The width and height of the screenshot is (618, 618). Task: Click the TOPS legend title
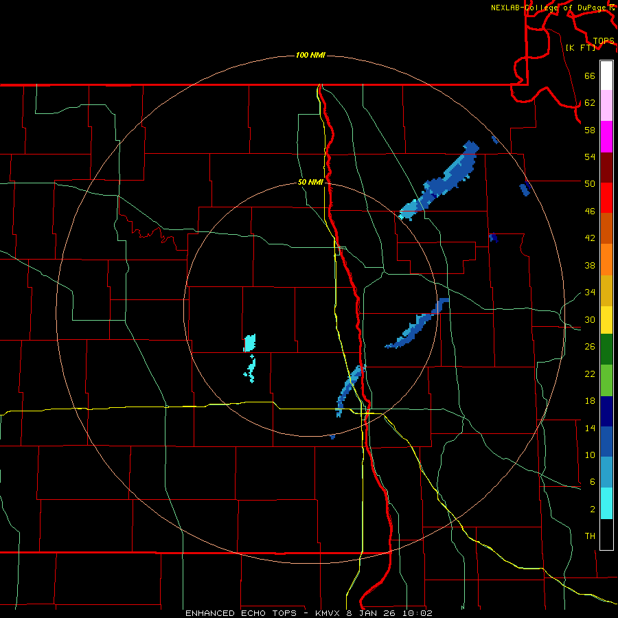point(604,41)
